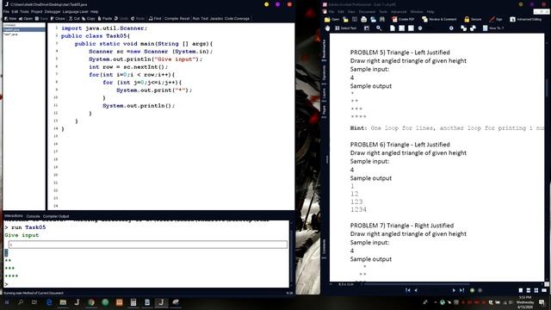
Task: Open Chrome from the taskbar
Action: coord(91,302)
